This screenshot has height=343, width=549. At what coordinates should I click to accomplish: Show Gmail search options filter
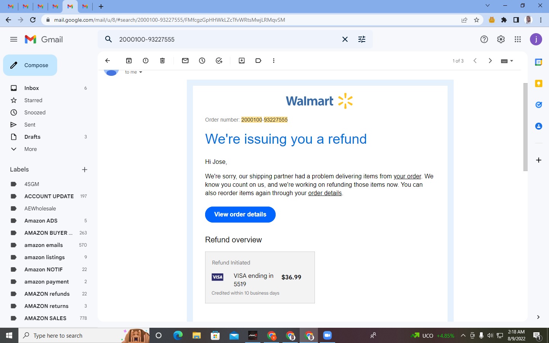click(362, 39)
